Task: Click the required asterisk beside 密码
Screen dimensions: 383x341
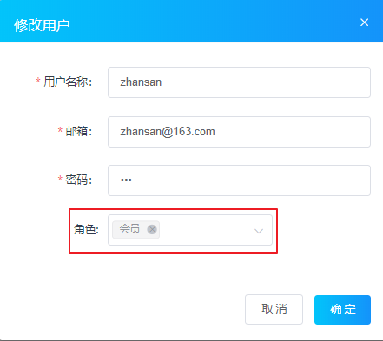Action: 60,179
